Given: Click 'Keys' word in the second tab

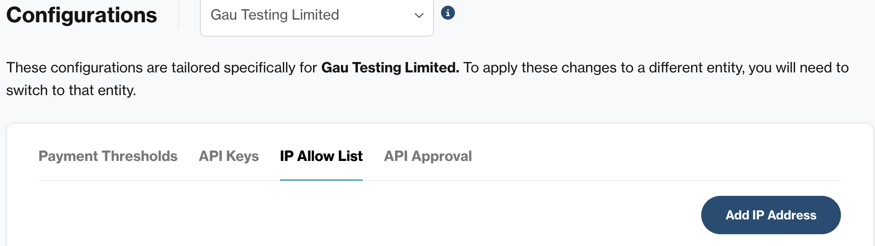Looking at the screenshot, I should point(242,156).
